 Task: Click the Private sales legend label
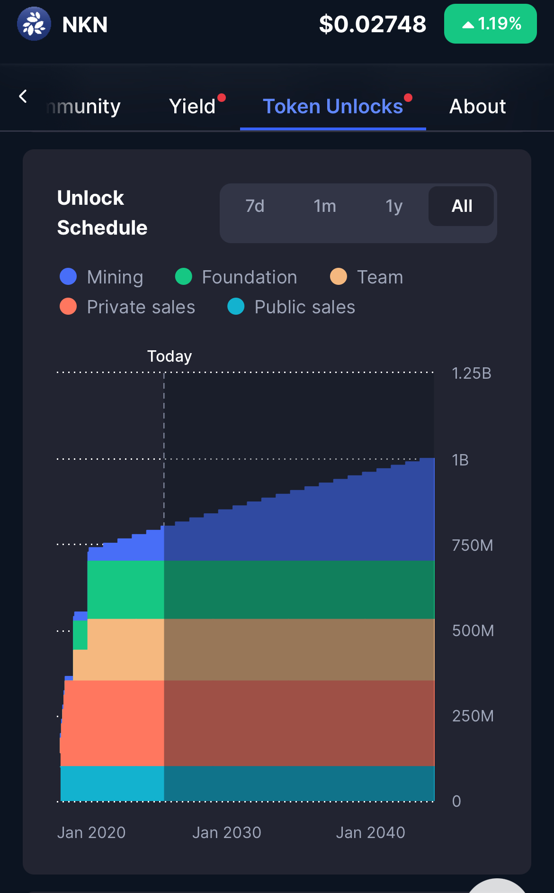(x=141, y=307)
